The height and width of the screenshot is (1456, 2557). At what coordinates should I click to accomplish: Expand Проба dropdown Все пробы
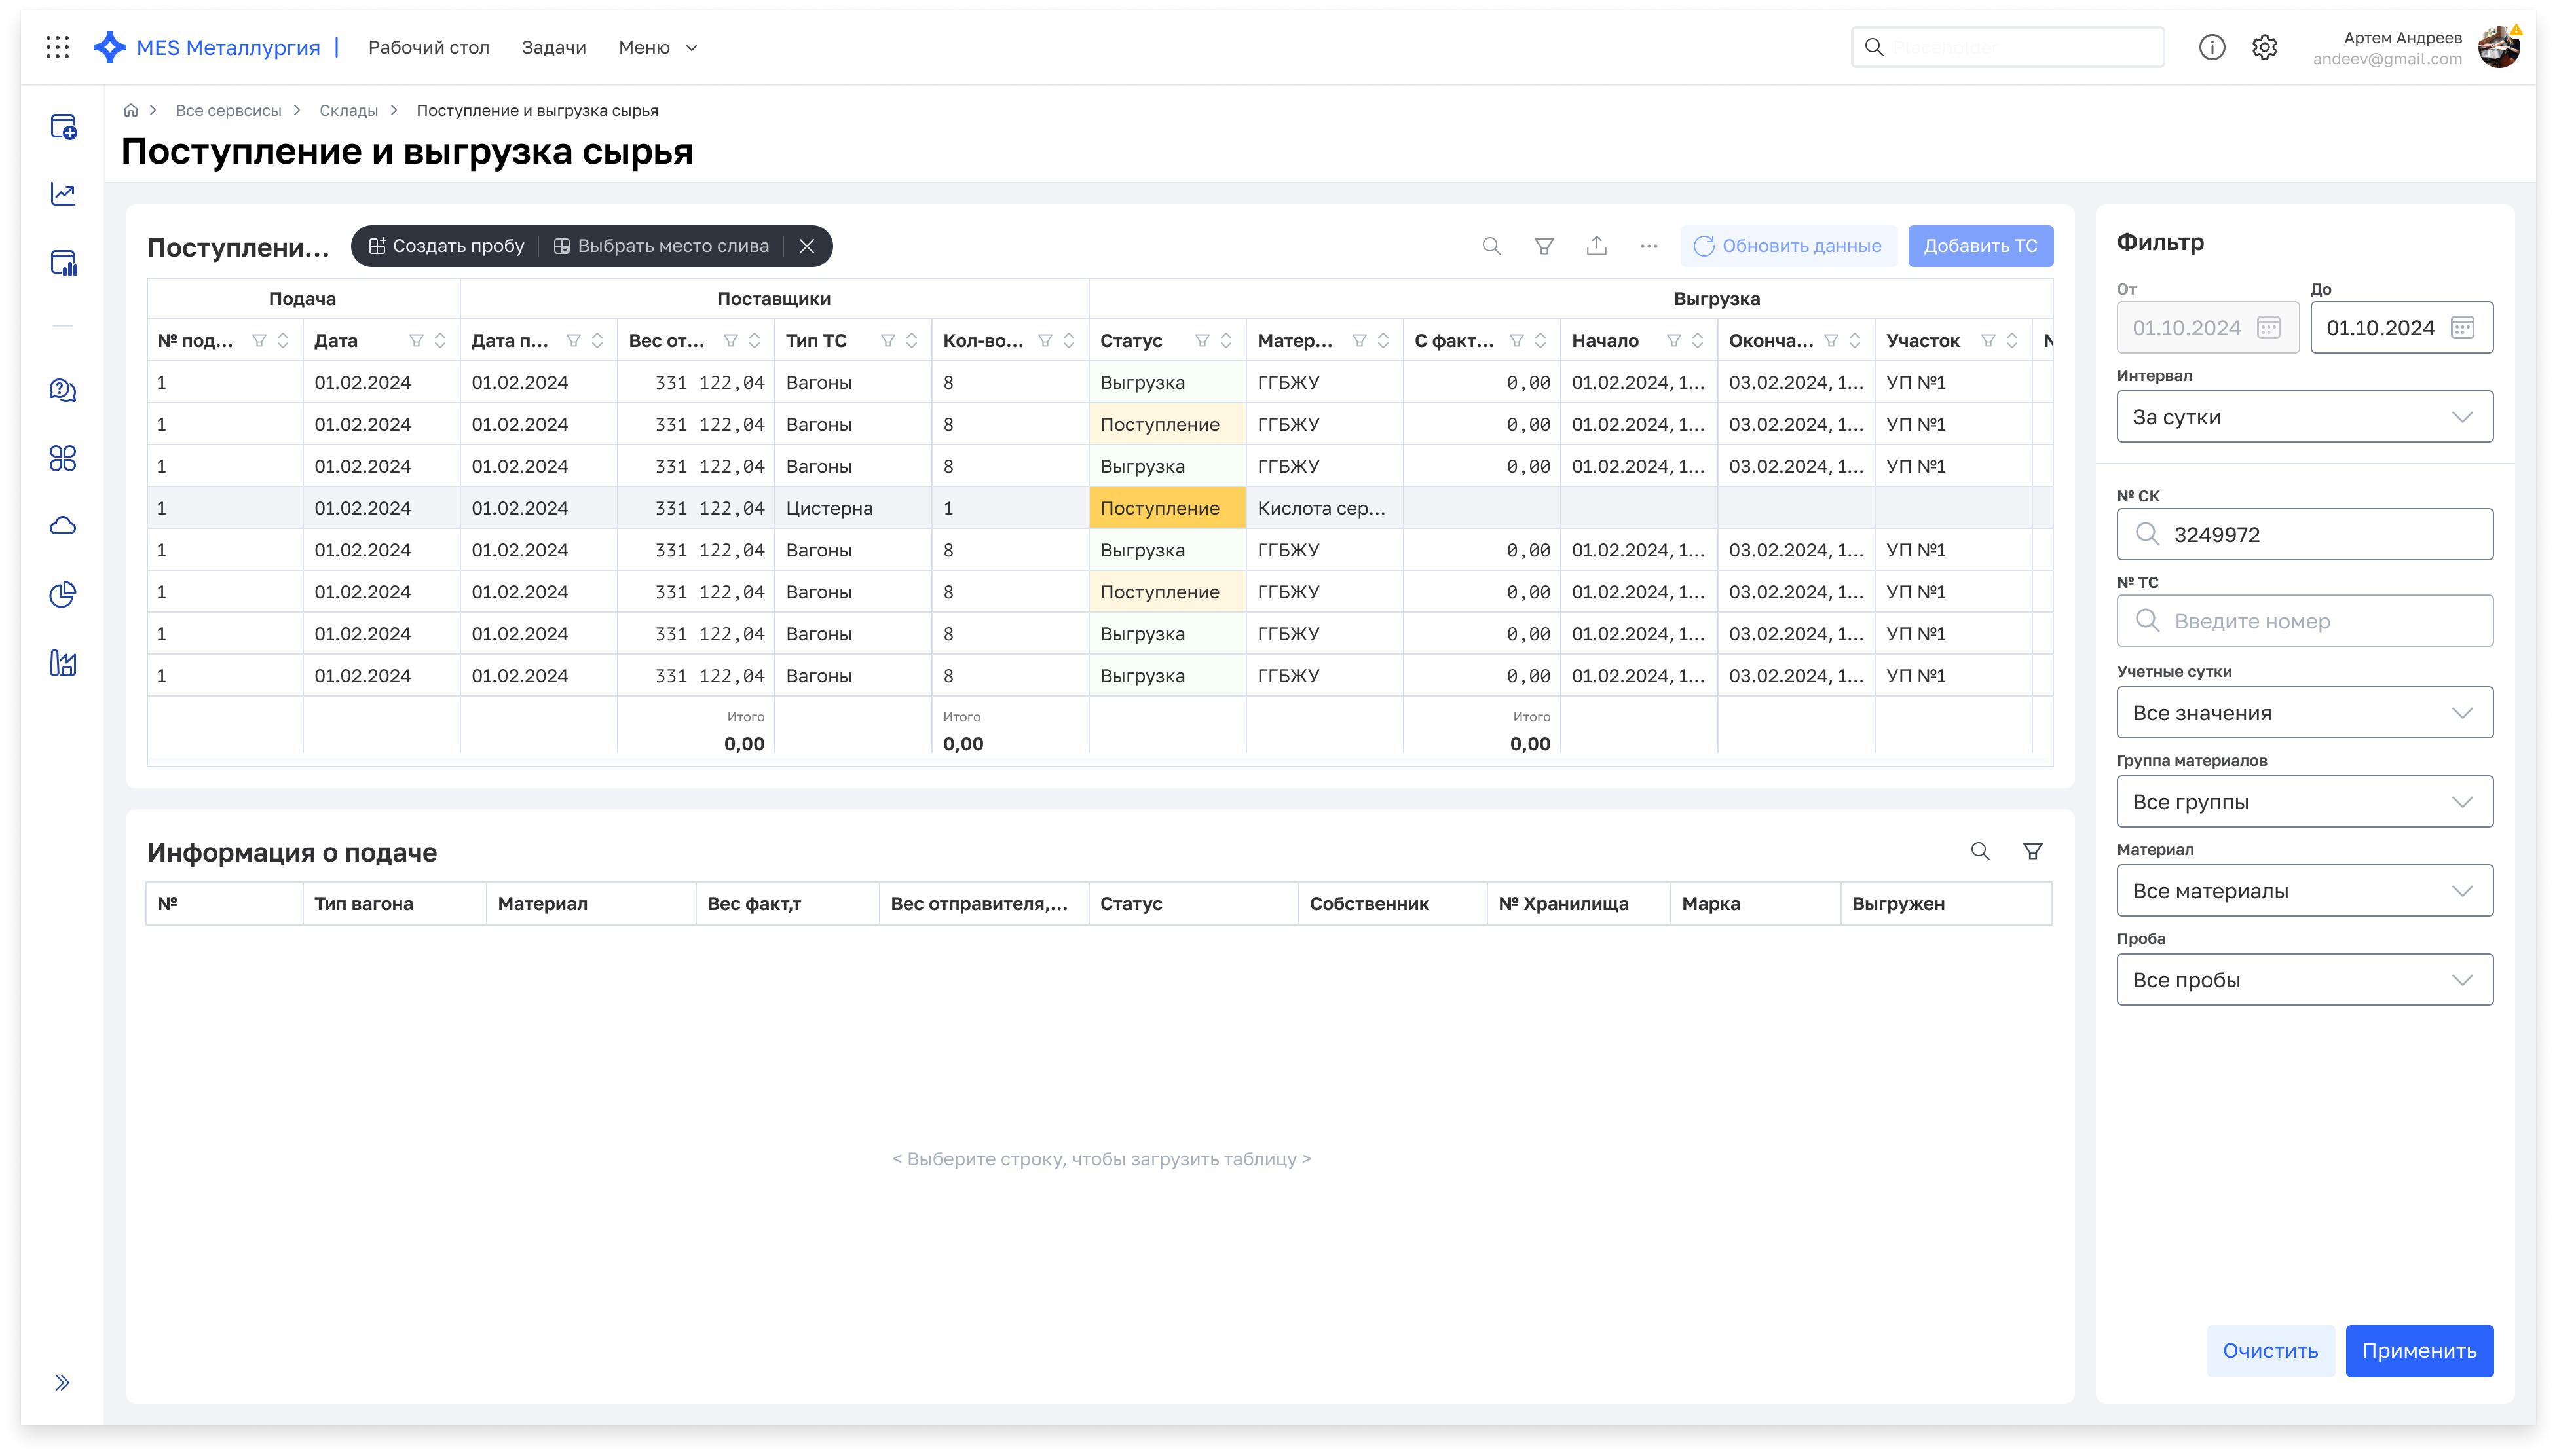(2304, 980)
